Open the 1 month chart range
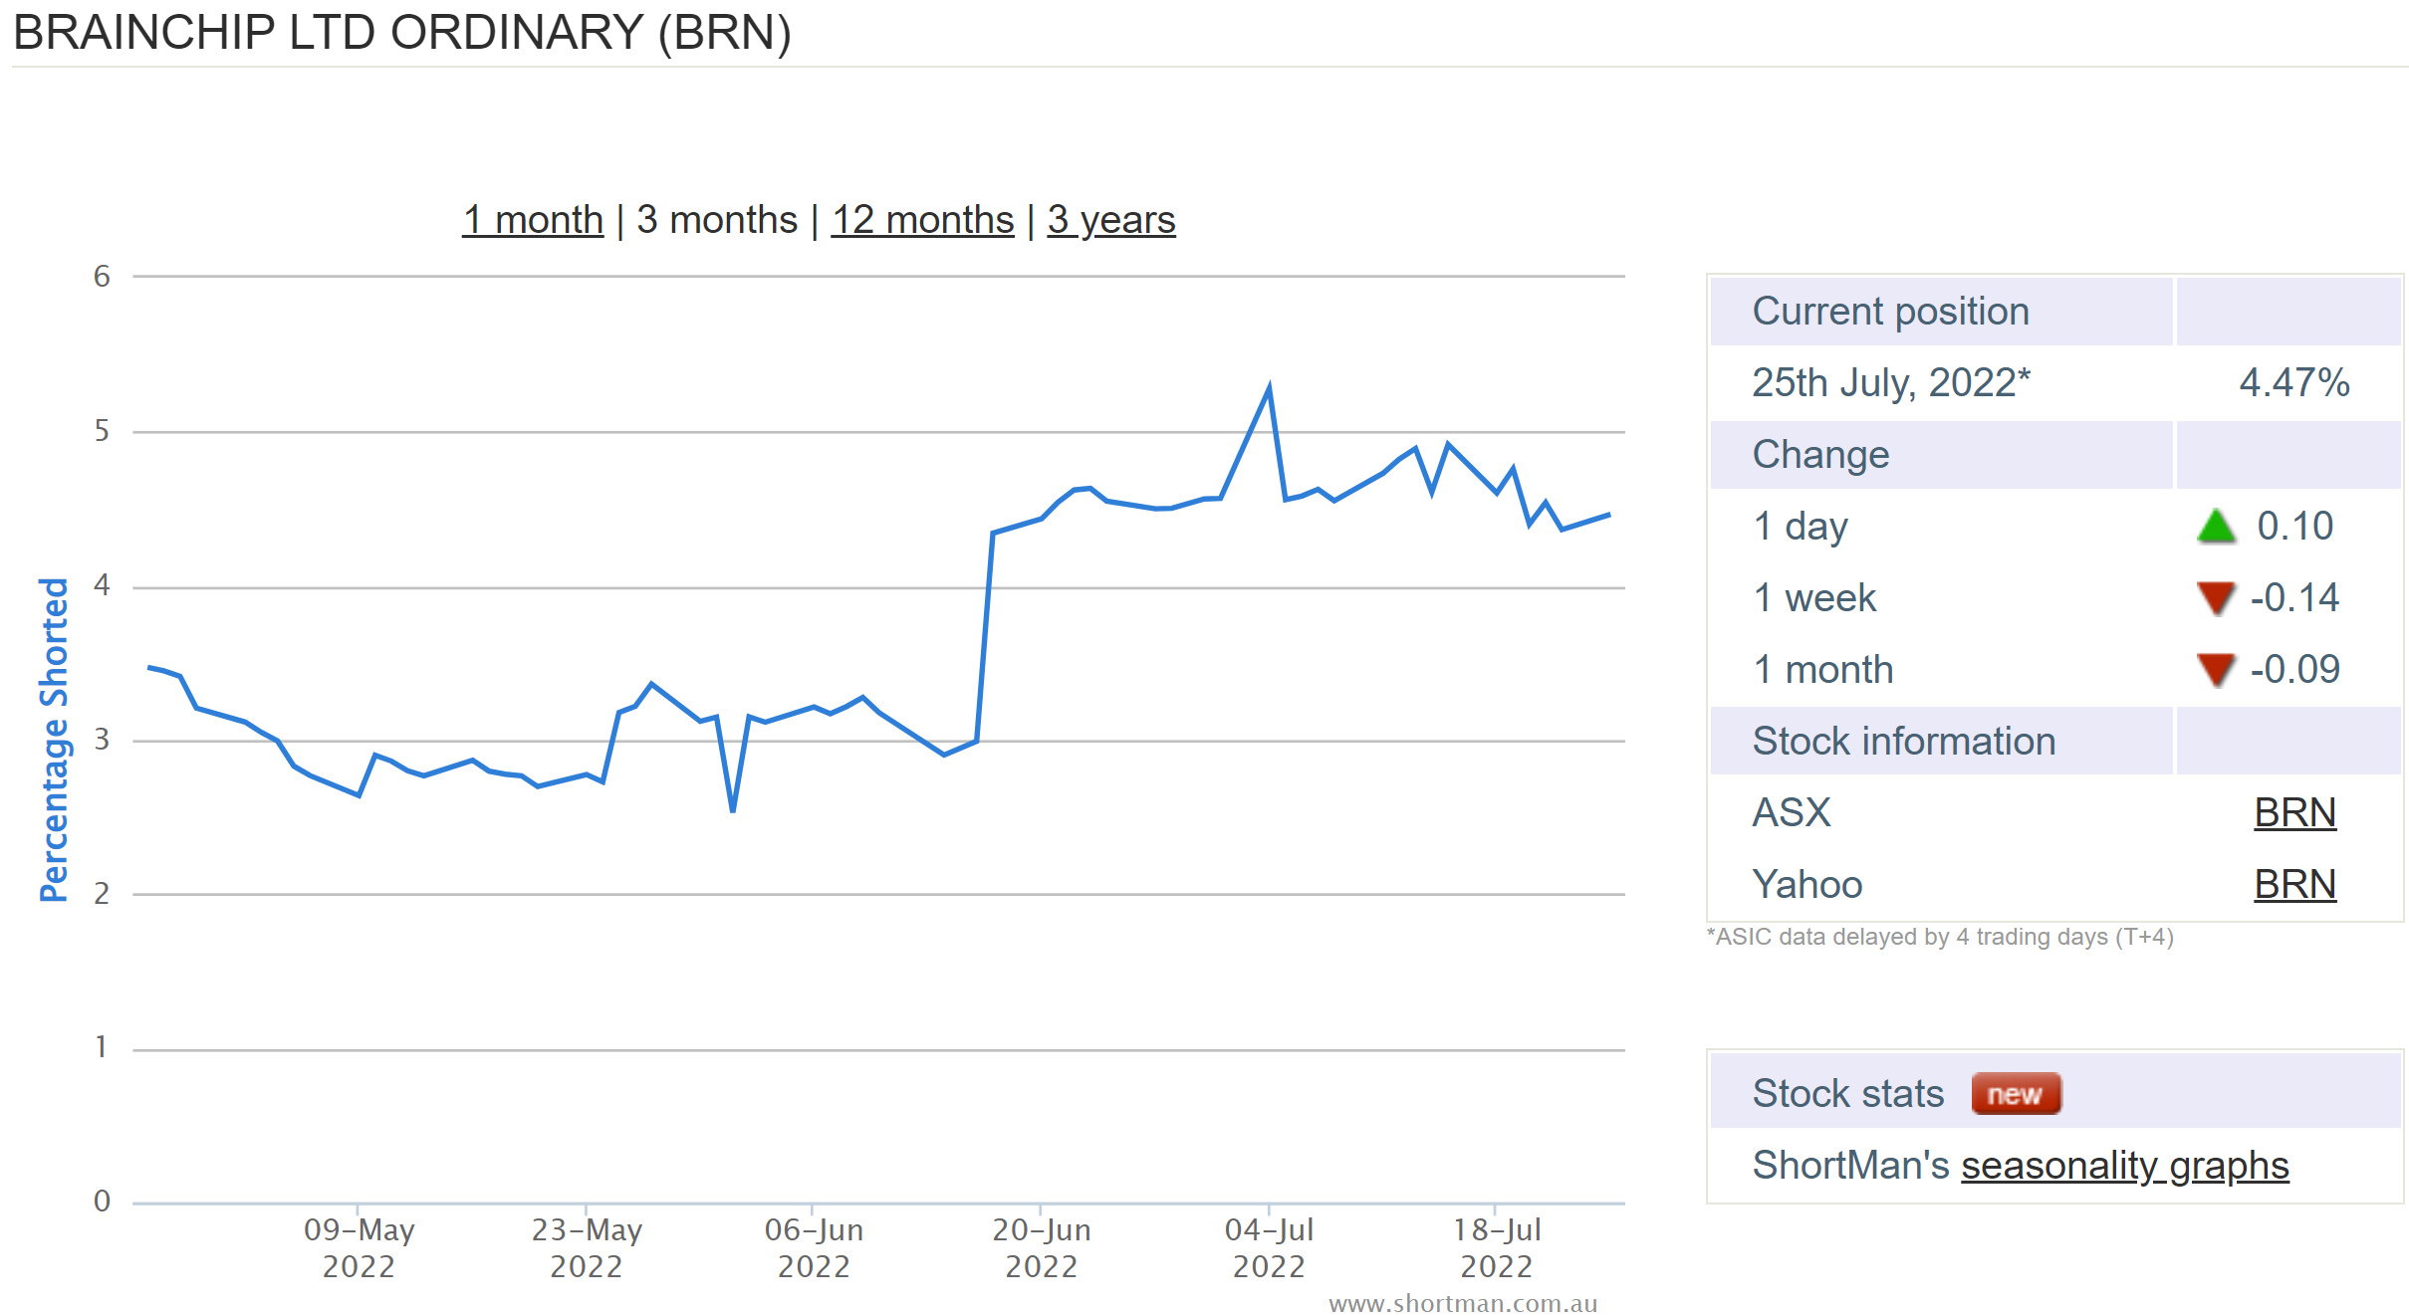 click(533, 220)
